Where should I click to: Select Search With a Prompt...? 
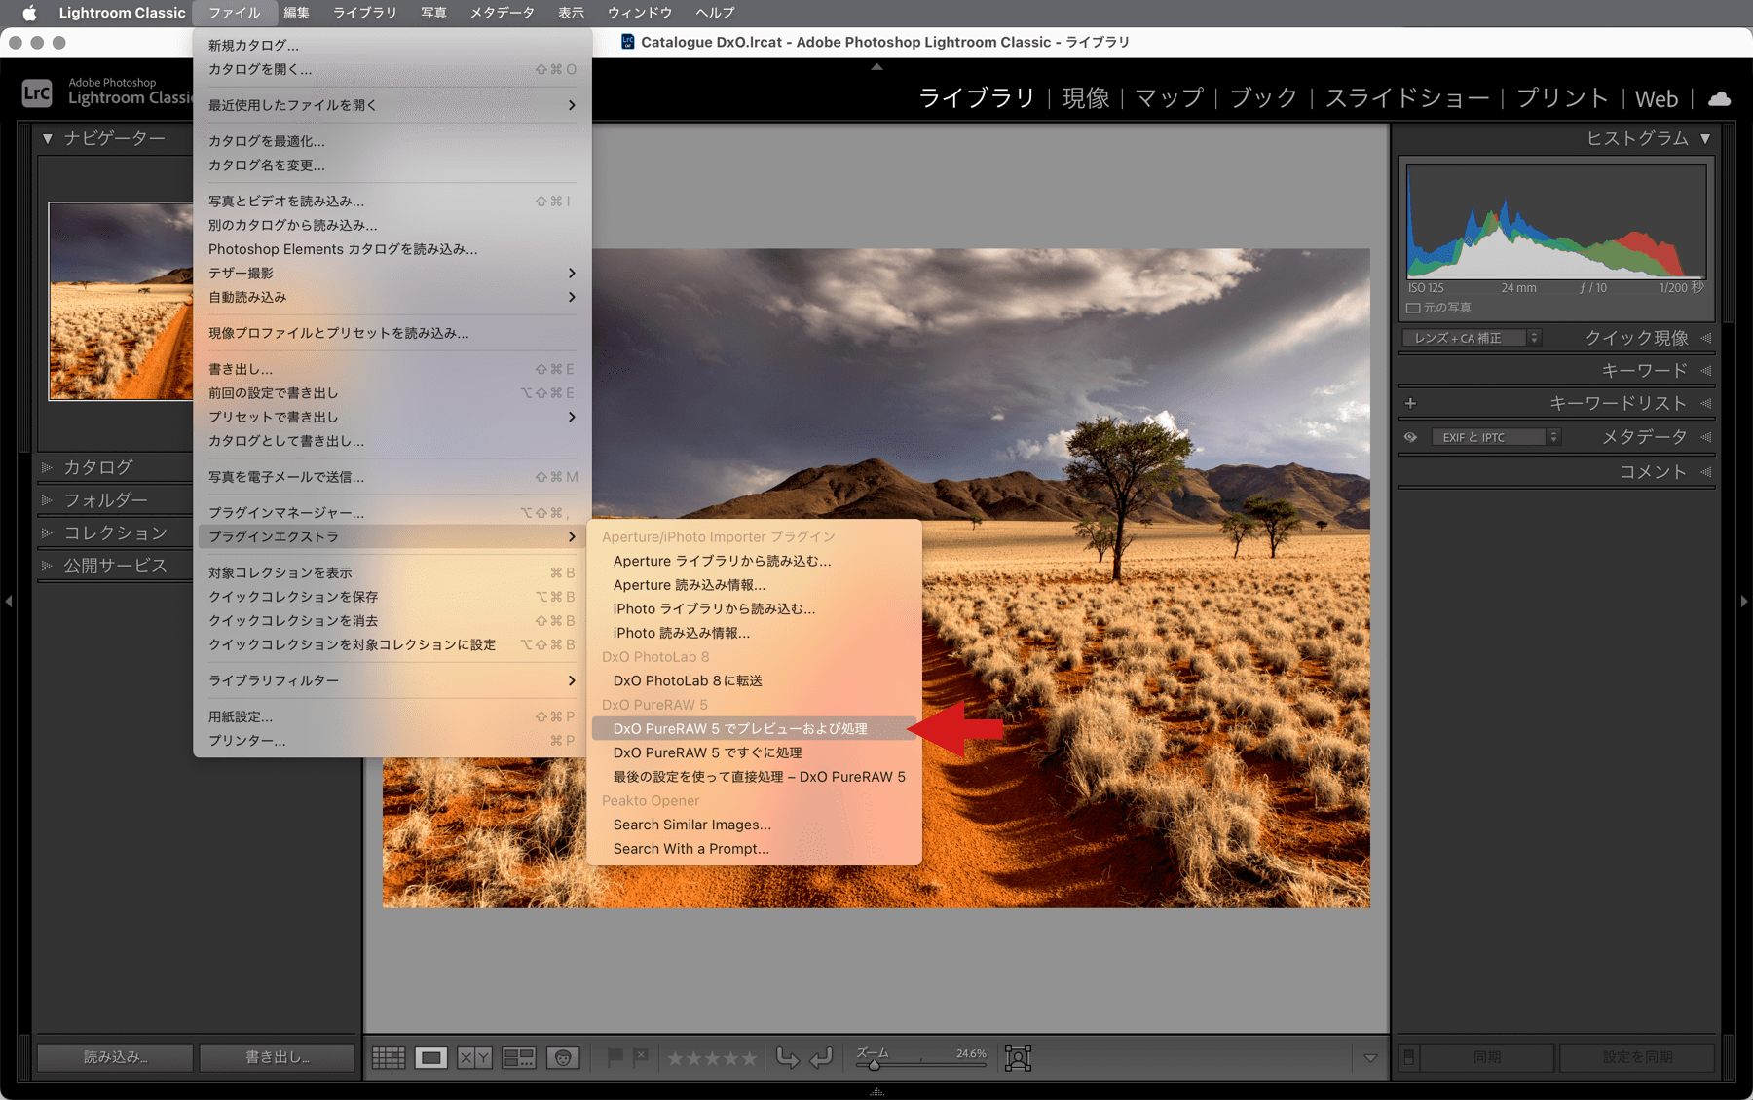(x=754, y=849)
